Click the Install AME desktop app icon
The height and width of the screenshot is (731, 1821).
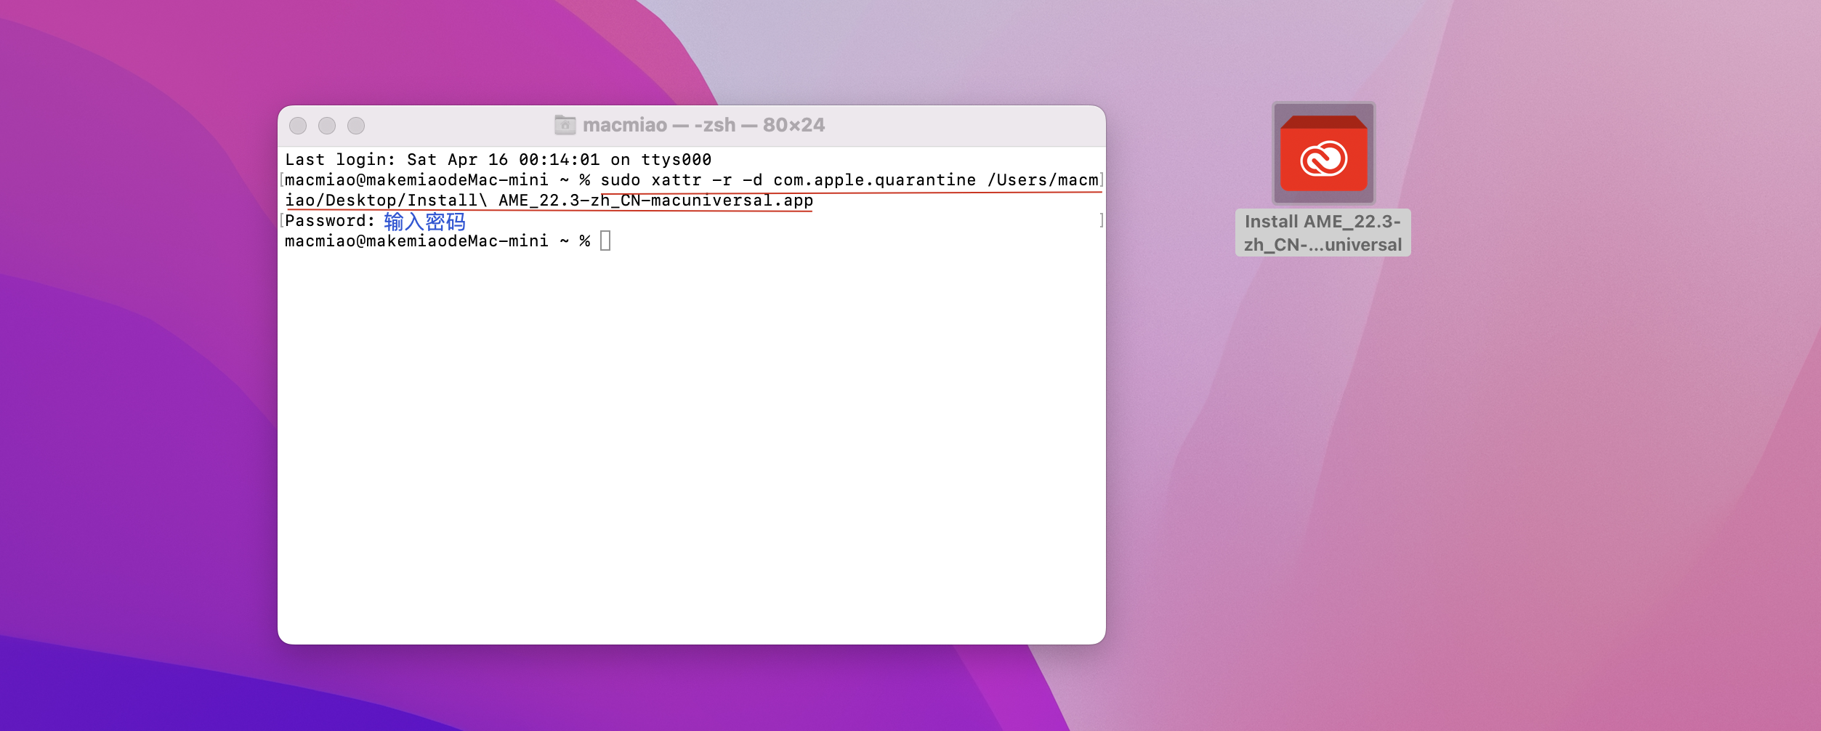1323,154
